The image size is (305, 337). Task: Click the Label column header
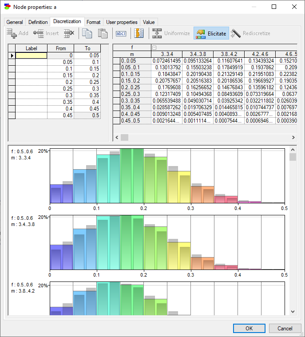(x=32, y=48)
